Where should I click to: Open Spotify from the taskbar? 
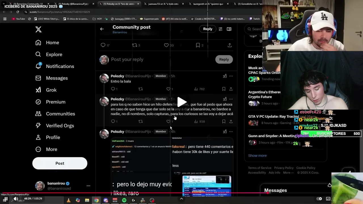tap(124, 200)
